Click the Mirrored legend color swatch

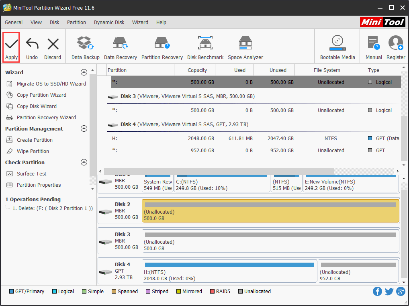click(x=179, y=292)
